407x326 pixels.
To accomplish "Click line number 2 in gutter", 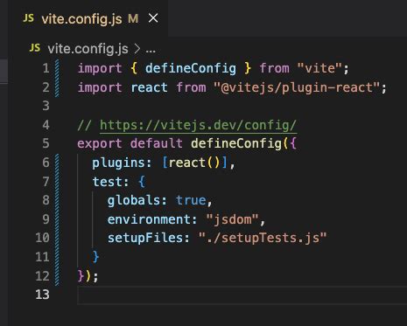I will click(x=46, y=87).
